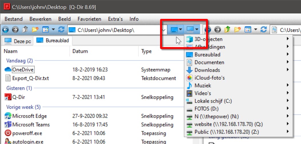Choose Afbeeldingen in the dropdown list
Screen dimensions: 301x144
tap(238, 47)
